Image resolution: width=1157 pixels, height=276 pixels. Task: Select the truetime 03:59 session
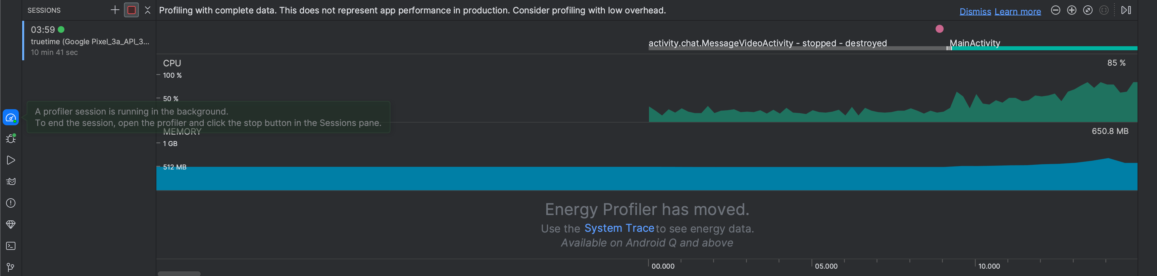coord(89,41)
